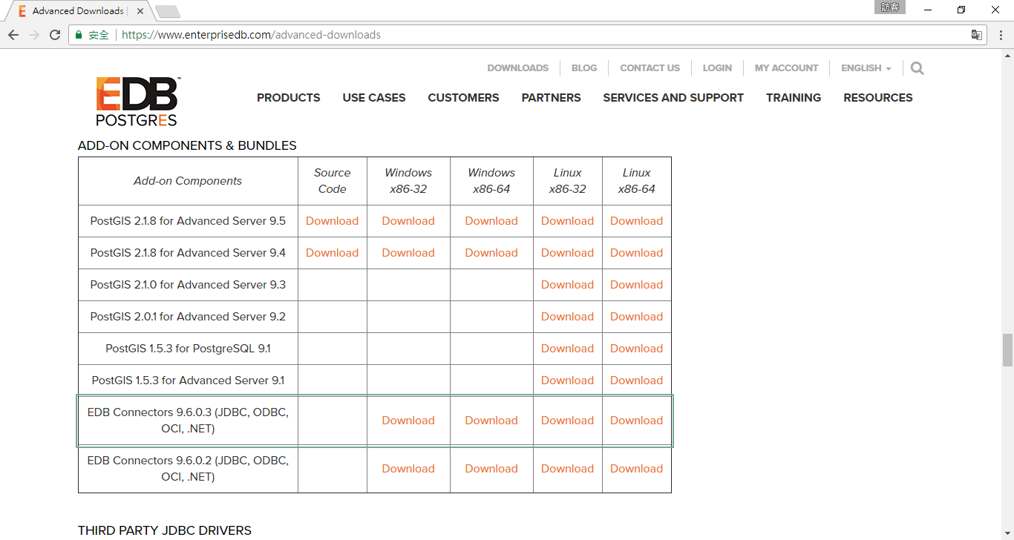The image size is (1014, 540).
Task: Click the EDB Postgres logo
Action: pos(138,101)
